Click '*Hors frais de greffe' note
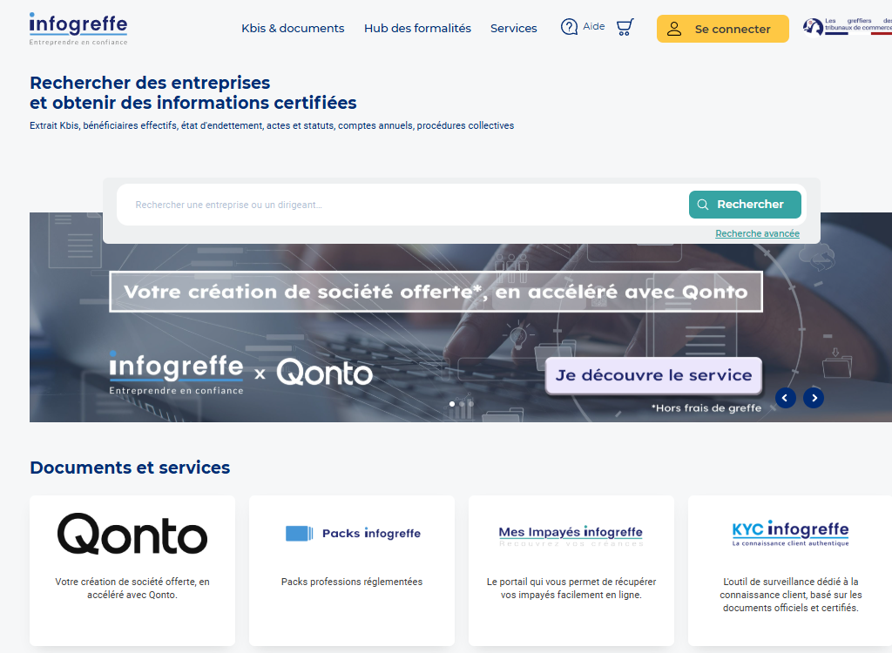Screen dimensions: 892x653 pos(706,407)
